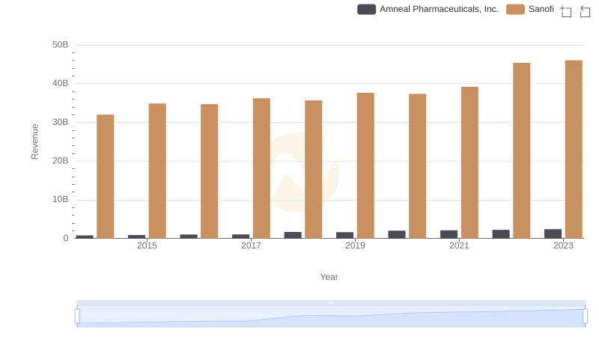Click the right handle of the range slider
The height and width of the screenshot is (345, 599).
click(586, 317)
